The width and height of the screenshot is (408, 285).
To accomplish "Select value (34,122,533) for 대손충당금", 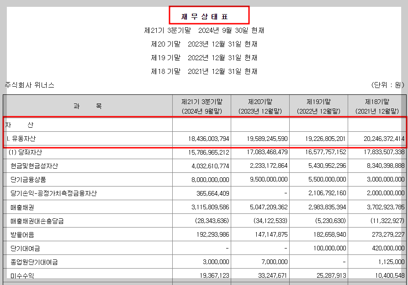I will pos(270,221).
